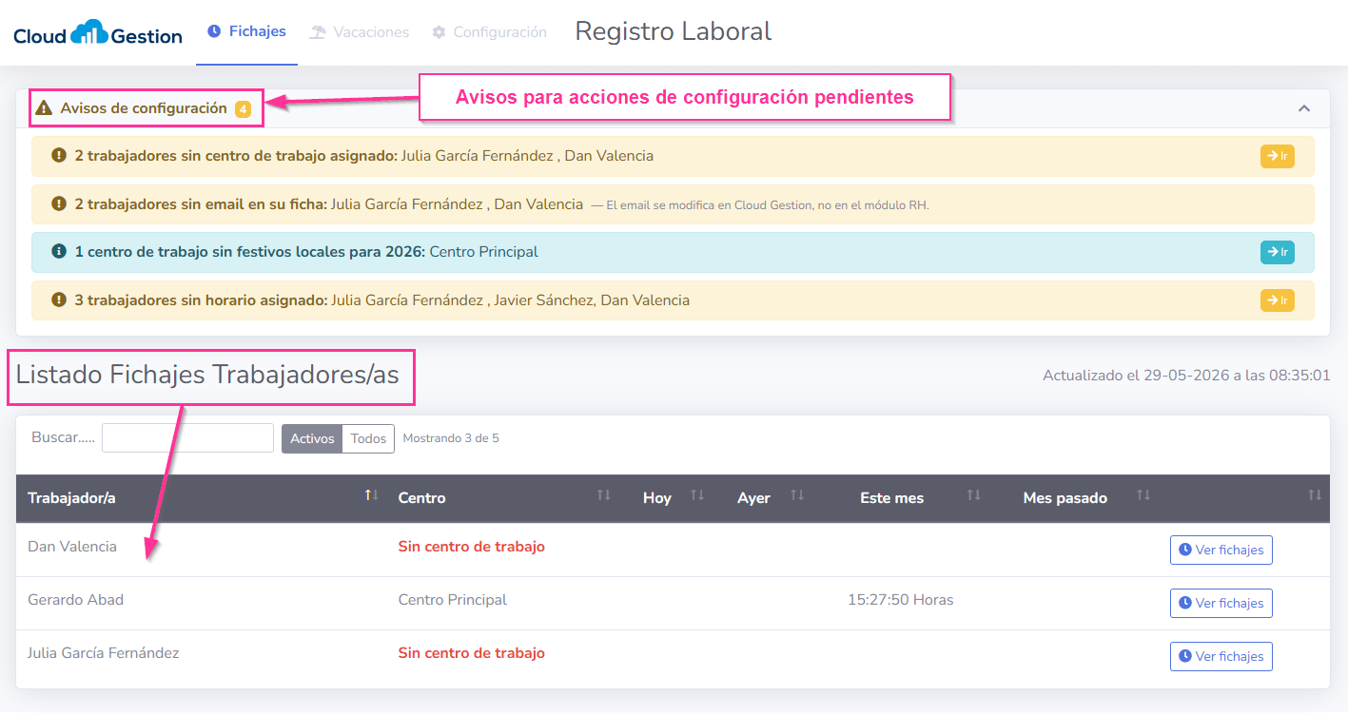The height and width of the screenshot is (715, 1348).
Task: Open the Fichajes tab
Action: pos(246,31)
